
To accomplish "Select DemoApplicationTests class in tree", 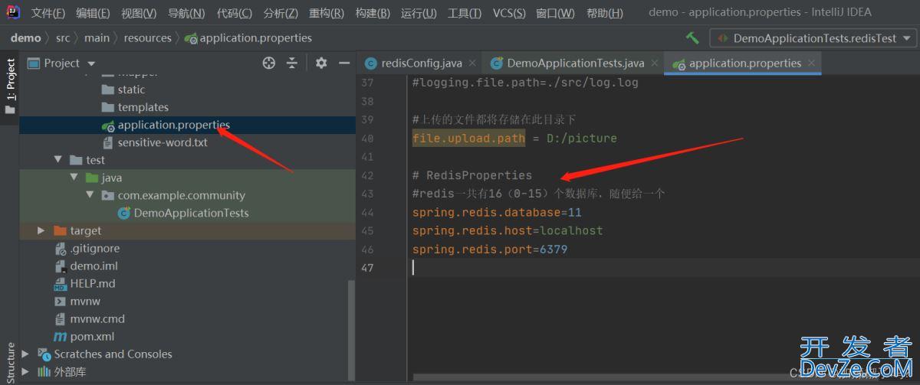I will (191, 213).
